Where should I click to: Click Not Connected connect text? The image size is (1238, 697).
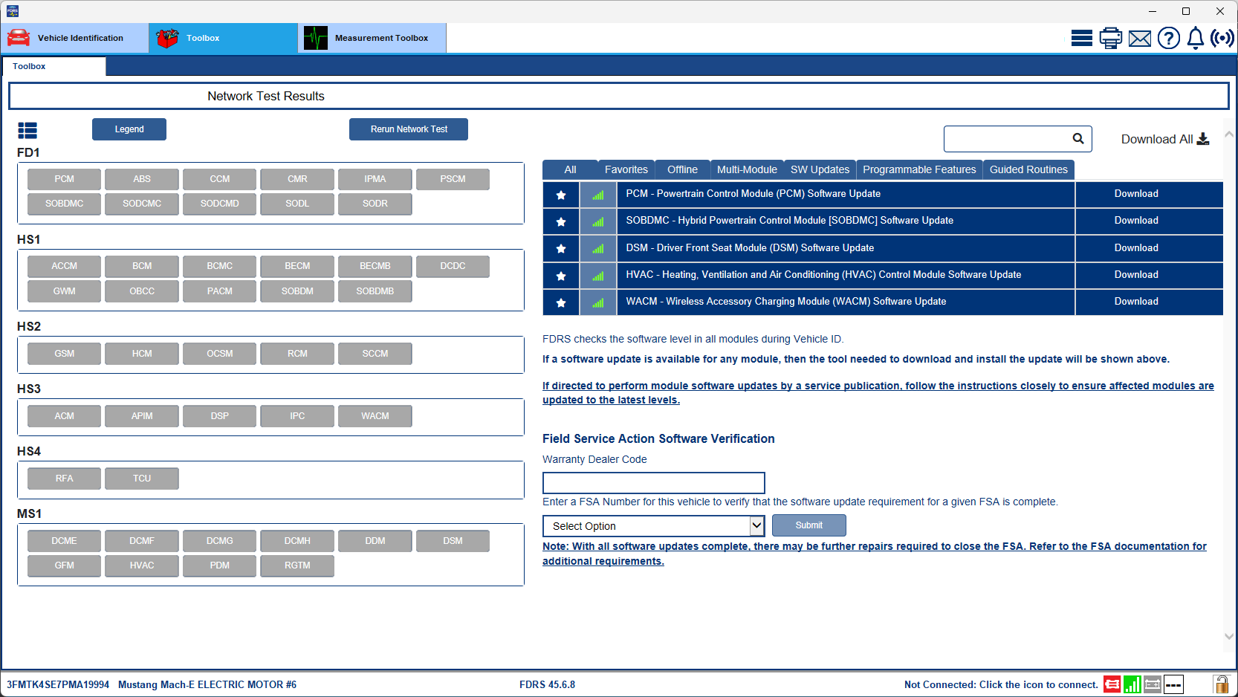pos(1001,685)
